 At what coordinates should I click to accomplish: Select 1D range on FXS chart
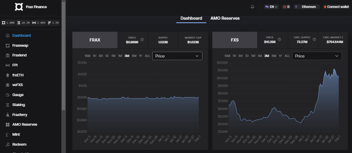click(247, 56)
